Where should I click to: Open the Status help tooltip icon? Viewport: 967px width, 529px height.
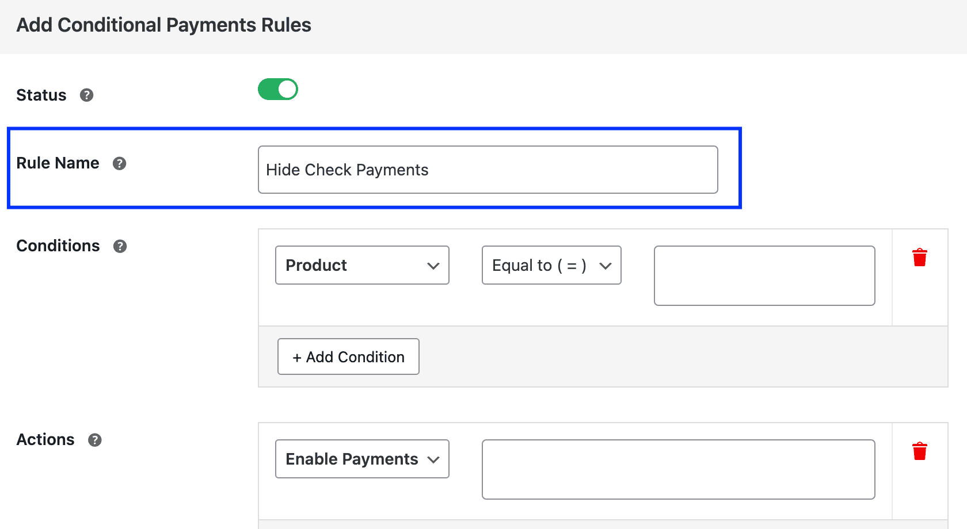[x=87, y=95]
